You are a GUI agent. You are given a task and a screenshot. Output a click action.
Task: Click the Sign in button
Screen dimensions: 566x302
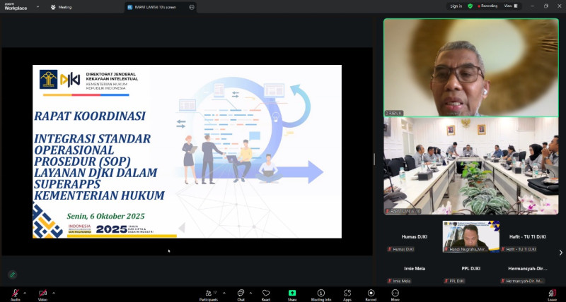click(456, 6)
